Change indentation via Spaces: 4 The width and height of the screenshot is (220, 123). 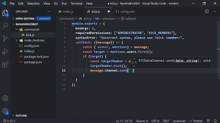click(142, 121)
